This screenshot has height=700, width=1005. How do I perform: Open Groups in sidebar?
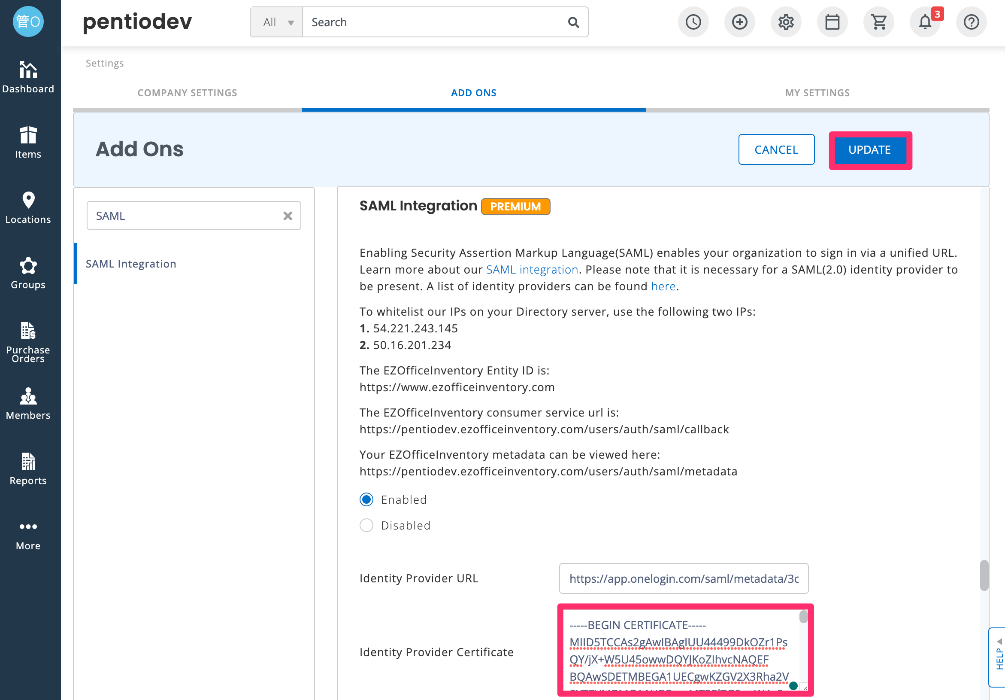pyautogui.click(x=28, y=273)
